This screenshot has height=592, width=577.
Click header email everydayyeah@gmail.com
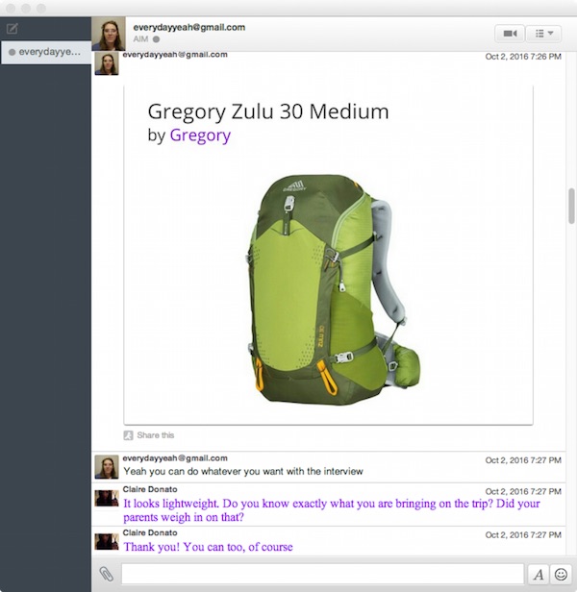click(x=188, y=27)
